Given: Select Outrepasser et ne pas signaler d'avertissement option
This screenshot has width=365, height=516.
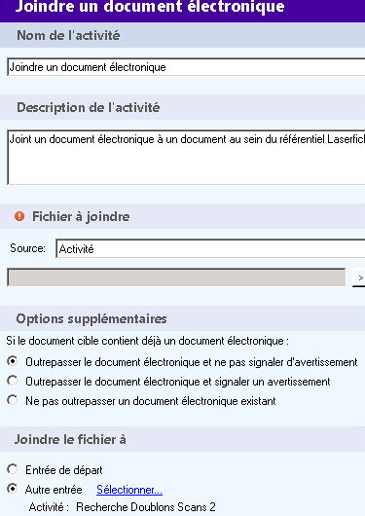Looking at the screenshot, I should [13, 361].
